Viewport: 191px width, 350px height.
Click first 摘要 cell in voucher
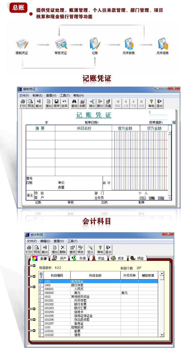40,136
